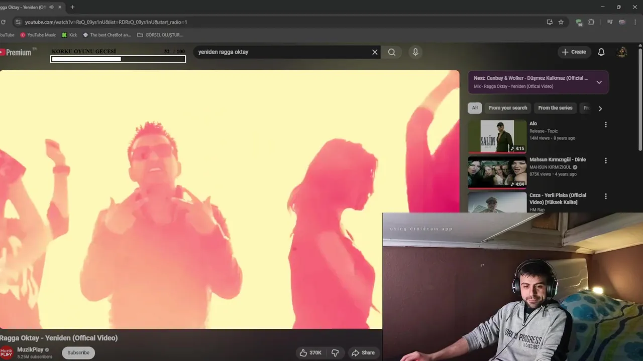Close the Ragga Oktay browser tab
Image resolution: width=643 pixels, height=361 pixels.
60,7
